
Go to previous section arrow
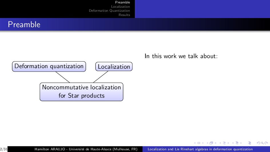[233, 143]
